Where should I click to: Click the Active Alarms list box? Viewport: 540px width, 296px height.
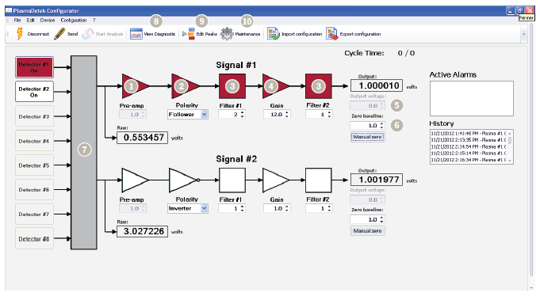click(x=472, y=98)
